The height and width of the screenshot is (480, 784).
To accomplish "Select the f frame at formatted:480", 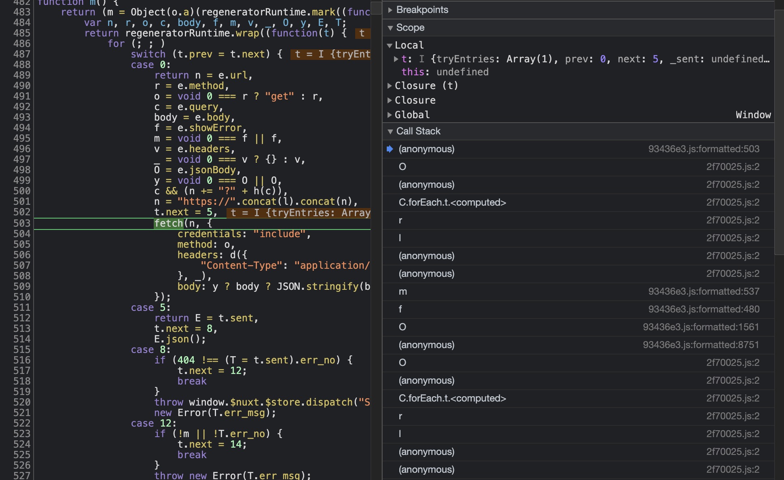I will pos(400,309).
